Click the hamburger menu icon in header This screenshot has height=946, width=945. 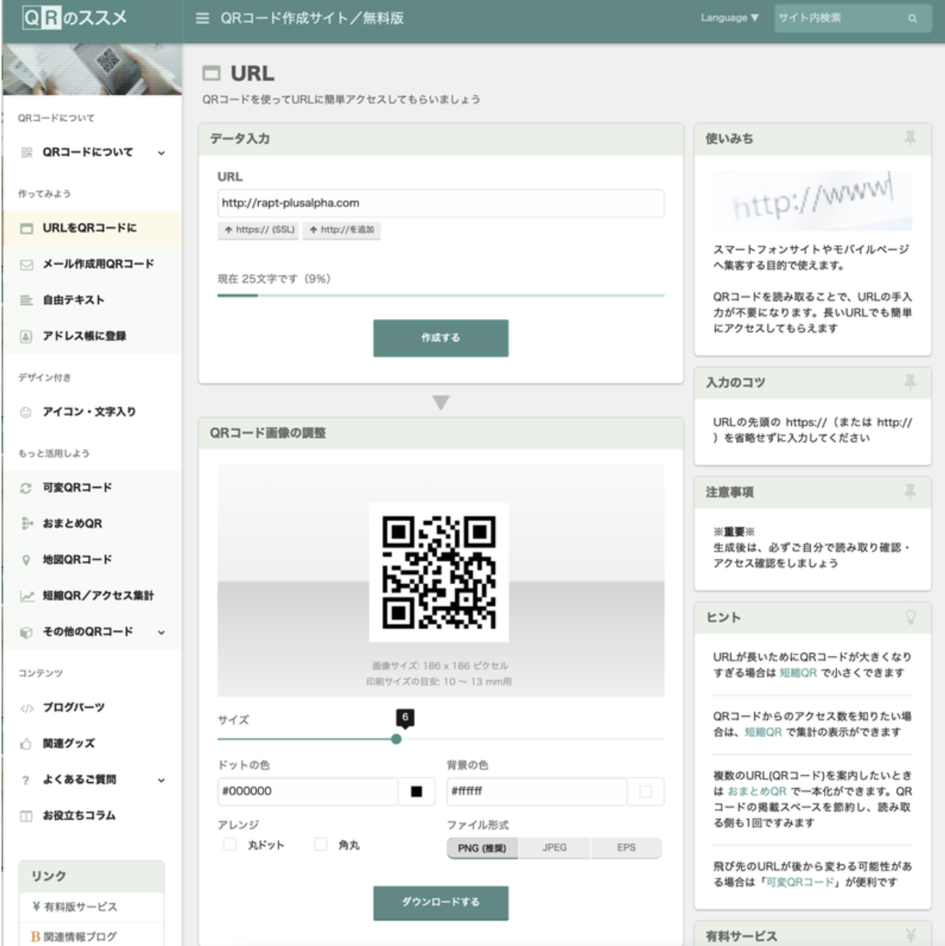tap(202, 18)
